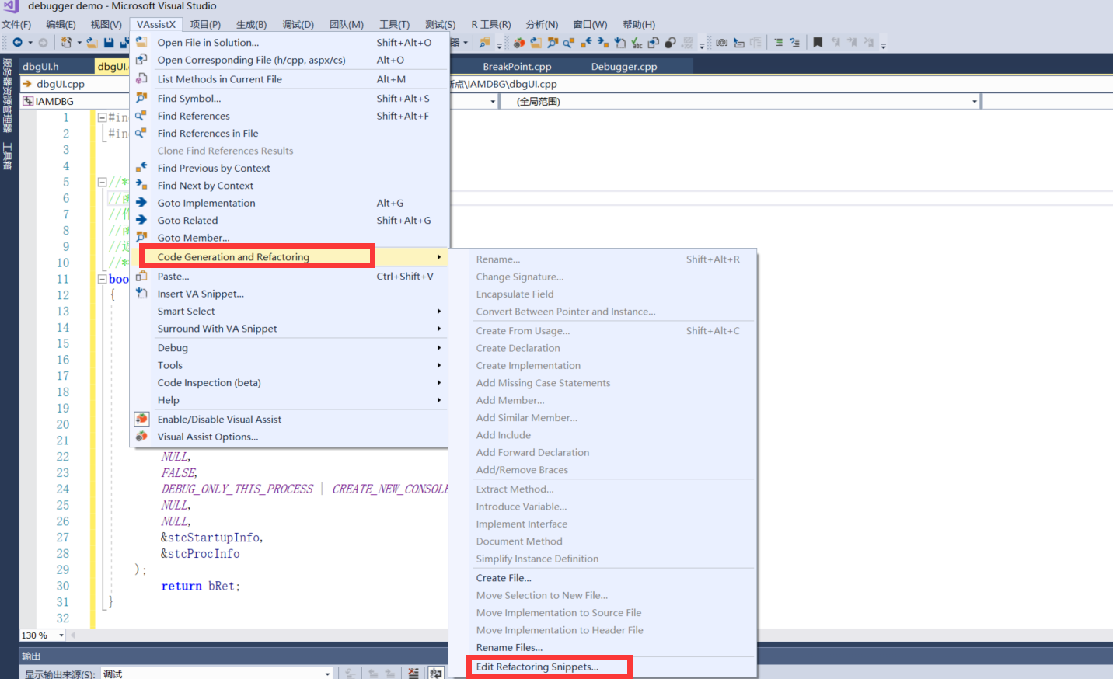This screenshot has width=1113, height=679.
Task: Click the VA navigate back blue arrow icon
Action: (x=586, y=43)
